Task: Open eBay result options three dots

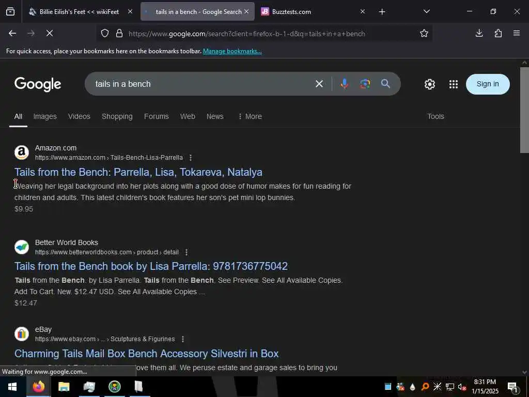Action: [183, 339]
